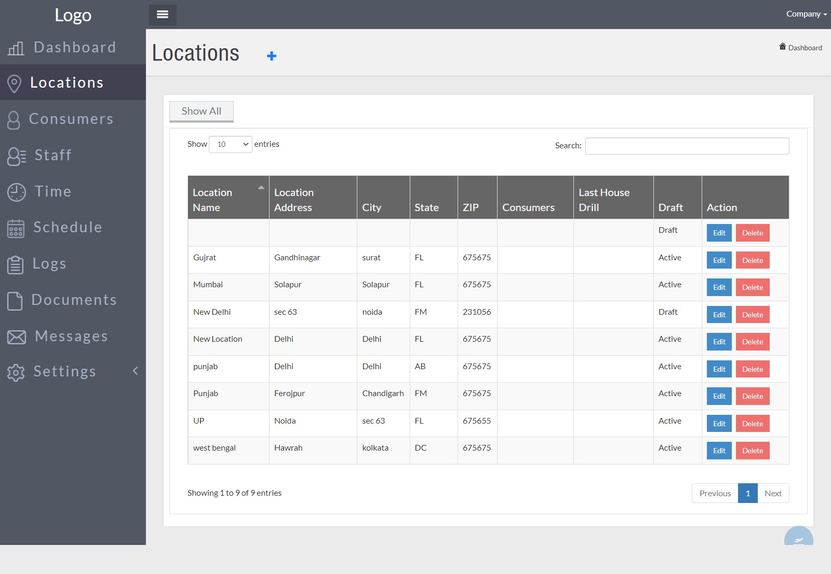Screen dimensions: 831x574
Task: Click the hamburger menu toggle icon
Action: pyautogui.click(x=163, y=15)
